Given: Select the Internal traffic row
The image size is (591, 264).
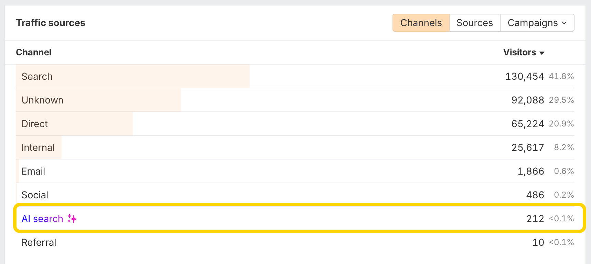Looking at the screenshot, I should pyautogui.click(x=38, y=147).
